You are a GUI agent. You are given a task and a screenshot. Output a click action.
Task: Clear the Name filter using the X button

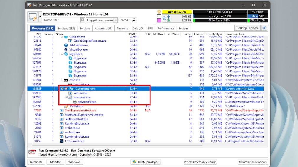(x=83, y=20)
